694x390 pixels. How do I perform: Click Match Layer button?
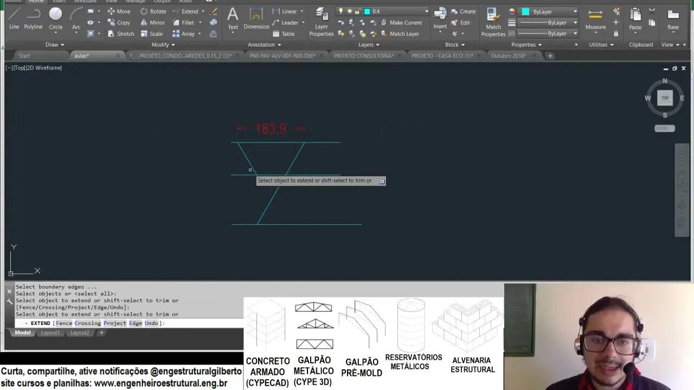[400, 34]
